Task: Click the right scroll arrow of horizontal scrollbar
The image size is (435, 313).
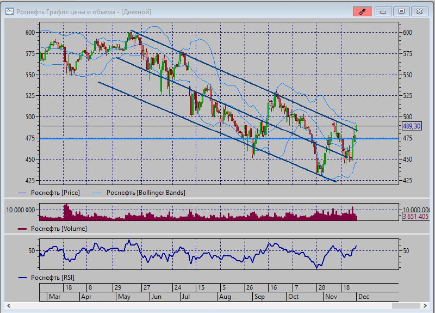Action: click(425, 305)
